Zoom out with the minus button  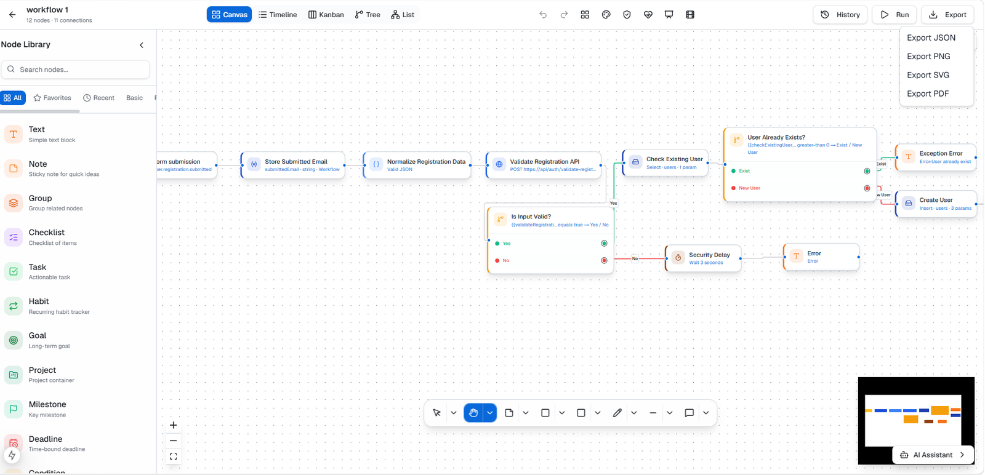click(174, 441)
